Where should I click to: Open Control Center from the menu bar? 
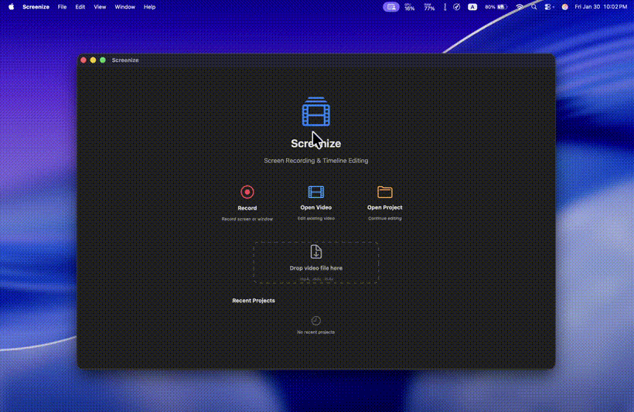click(549, 7)
